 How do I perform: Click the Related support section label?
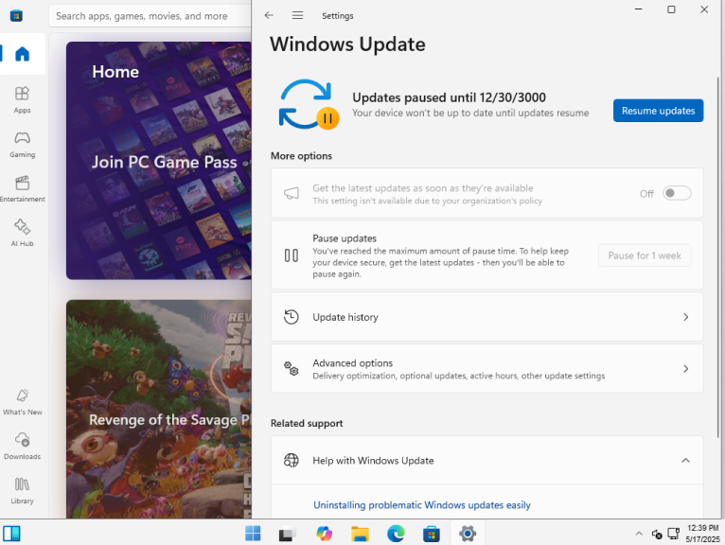pos(307,423)
